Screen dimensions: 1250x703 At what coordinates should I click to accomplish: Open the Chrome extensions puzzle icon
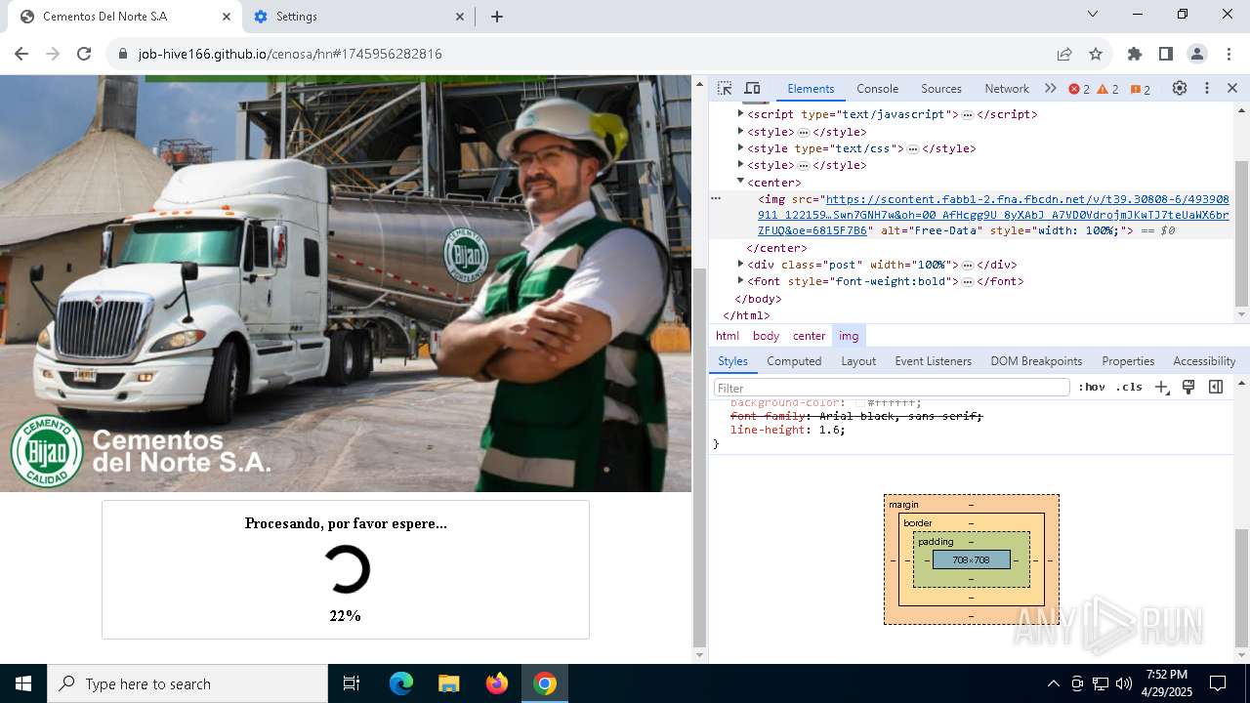(1135, 54)
